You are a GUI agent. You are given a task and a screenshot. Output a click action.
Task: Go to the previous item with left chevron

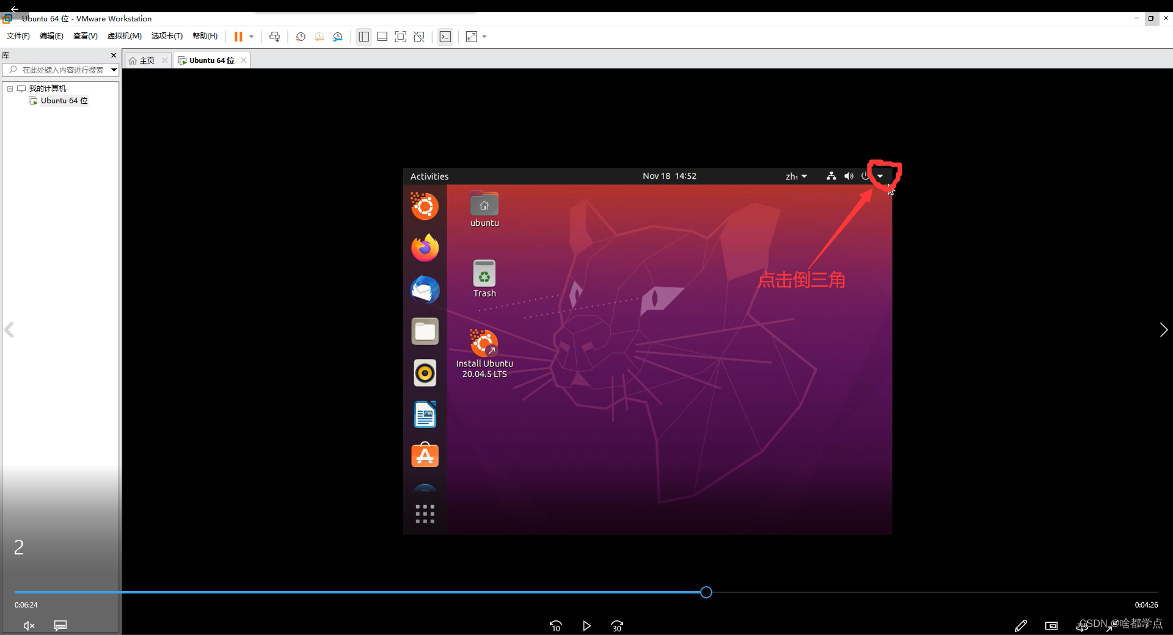coord(9,330)
